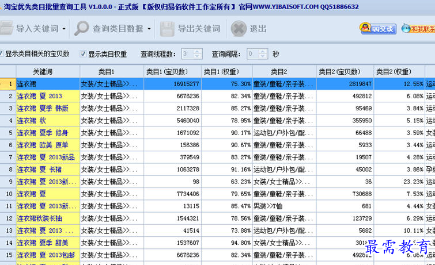The width and height of the screenshot is (435, 265).
Task: Select keyword 连衣裙 in row 1
Action: point(48,84)
